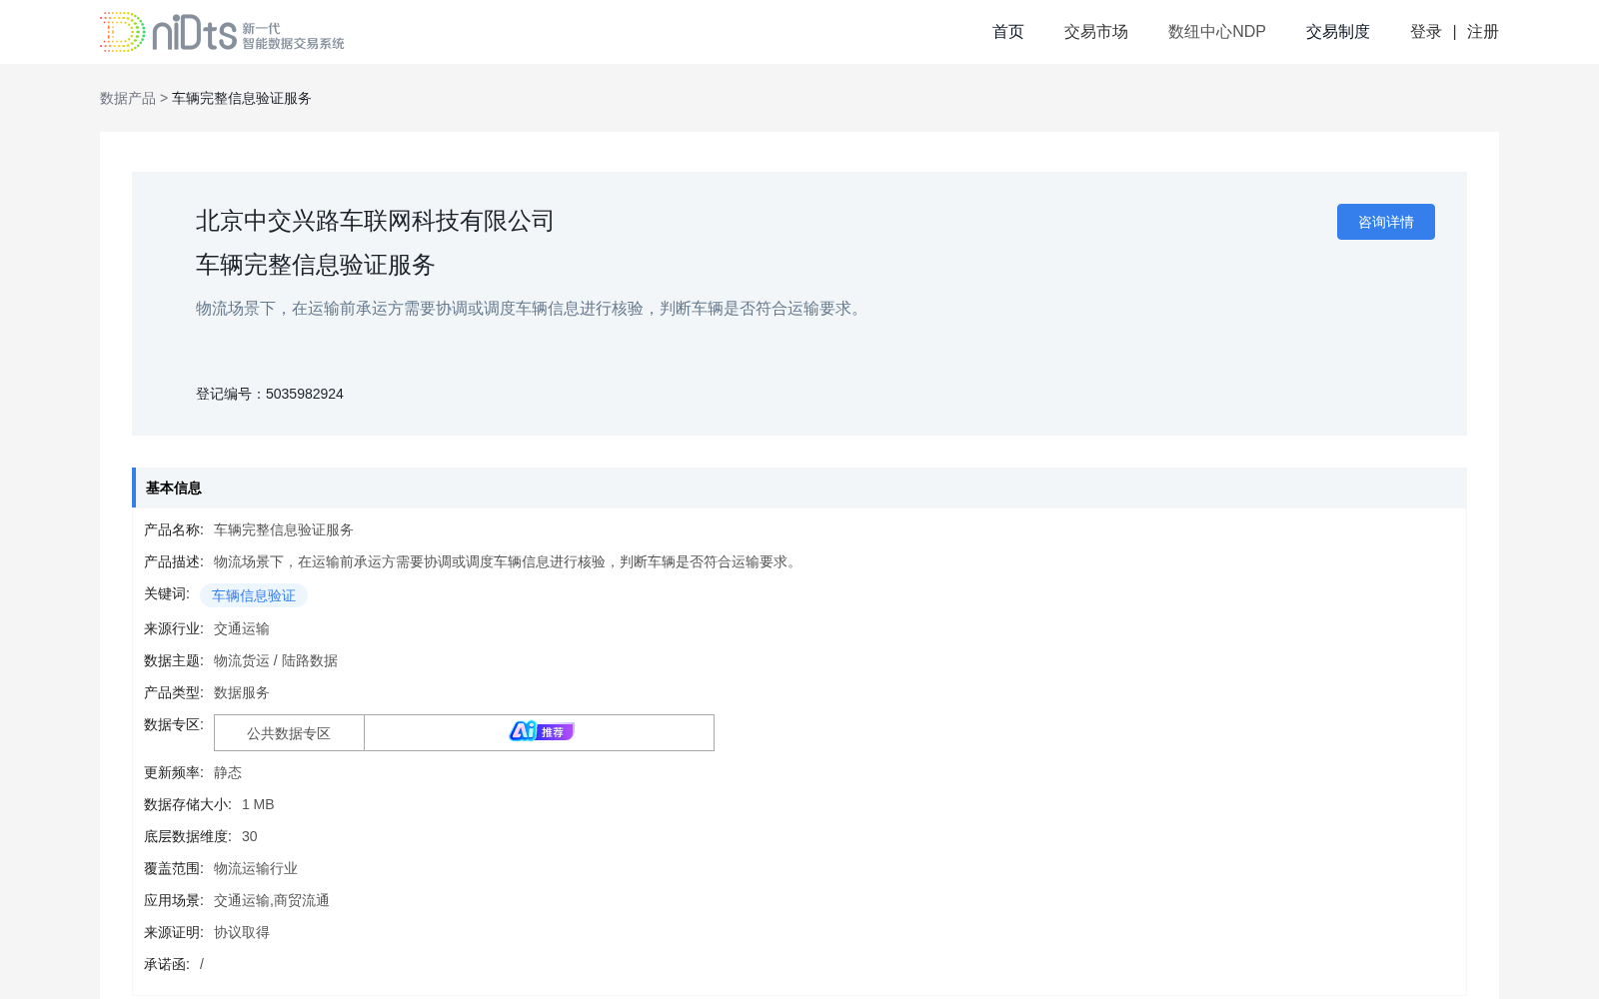Click the 底层数据维度 value 30
Viewport: 1599px width, 999px height.
click(250, 836)
